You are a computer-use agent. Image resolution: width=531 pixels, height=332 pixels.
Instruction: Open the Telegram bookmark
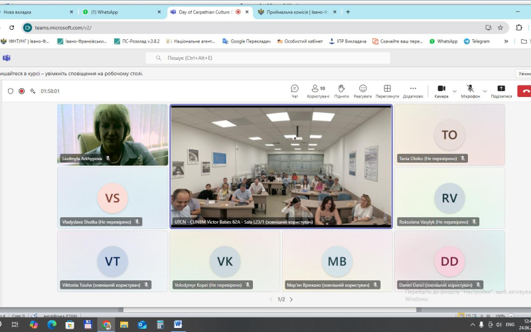477,41
